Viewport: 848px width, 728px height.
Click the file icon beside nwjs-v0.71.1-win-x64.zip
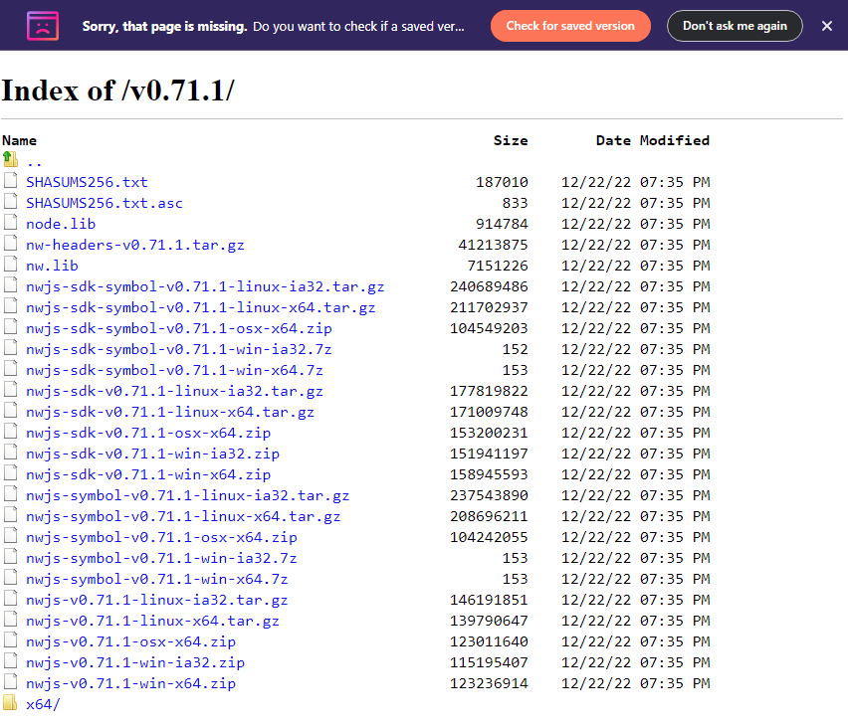(10, 682)
